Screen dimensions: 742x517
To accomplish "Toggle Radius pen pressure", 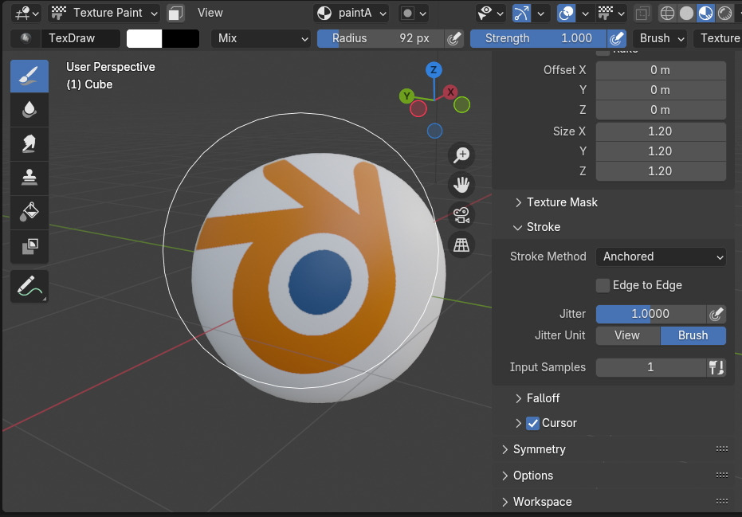I will 453,38.
